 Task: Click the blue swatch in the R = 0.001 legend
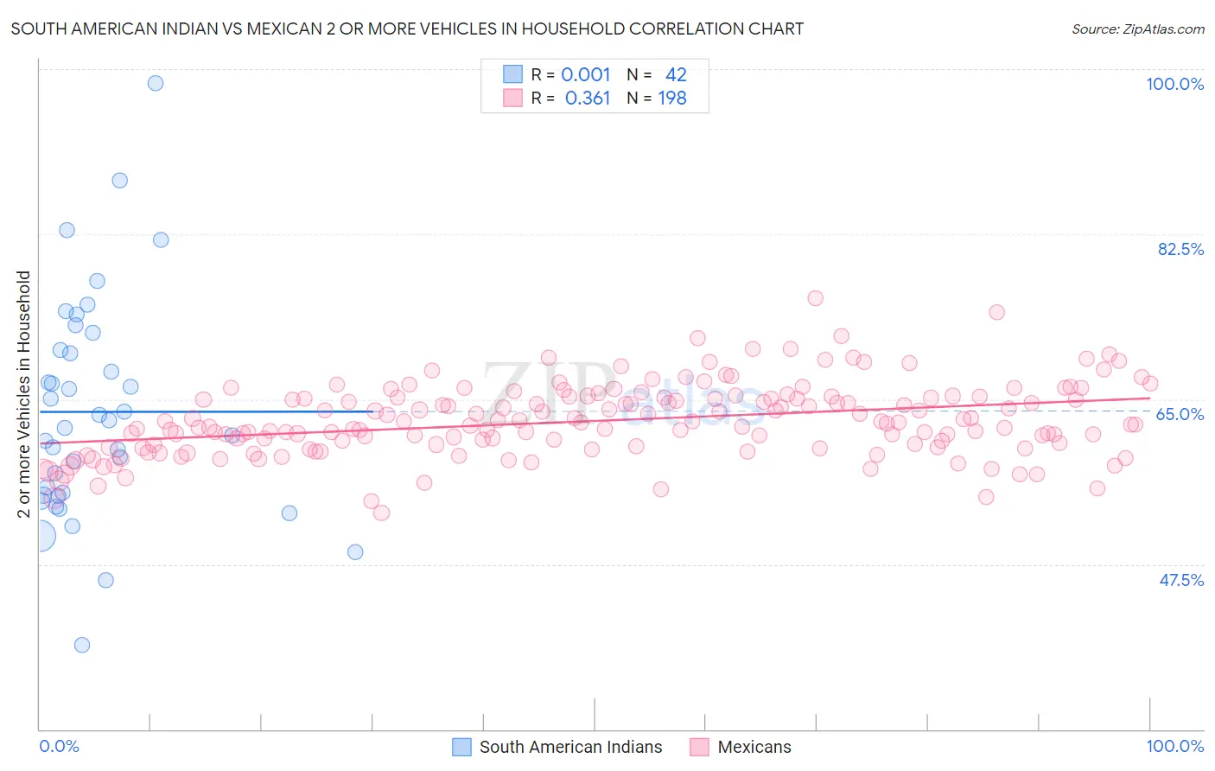point(513,74)
